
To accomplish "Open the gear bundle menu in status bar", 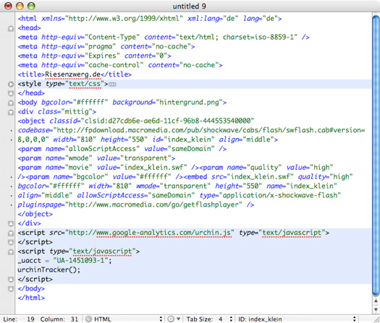I will pyautogui.click(x=174, y=319).
